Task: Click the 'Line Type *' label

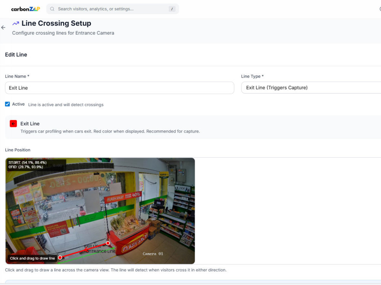Action: click(x=253, y=76)
